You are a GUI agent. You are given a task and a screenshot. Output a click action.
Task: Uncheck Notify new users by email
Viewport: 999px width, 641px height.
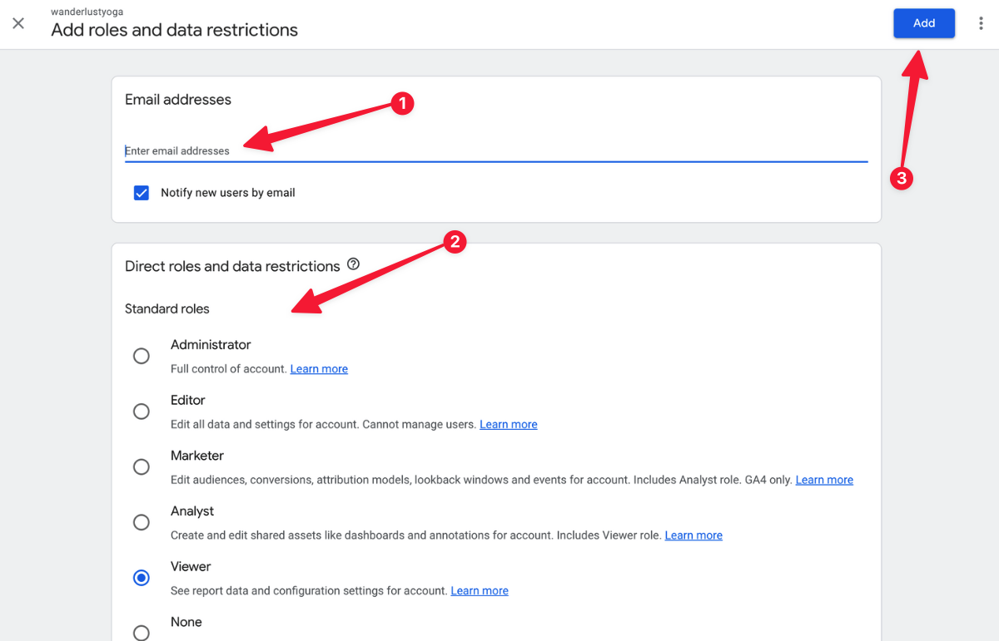point(142,192)
